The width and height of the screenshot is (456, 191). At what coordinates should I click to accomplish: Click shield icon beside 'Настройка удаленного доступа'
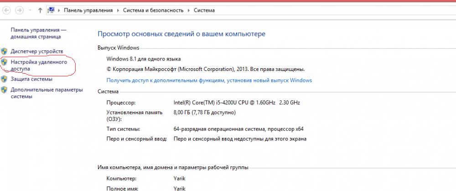(x=4, y=62)
